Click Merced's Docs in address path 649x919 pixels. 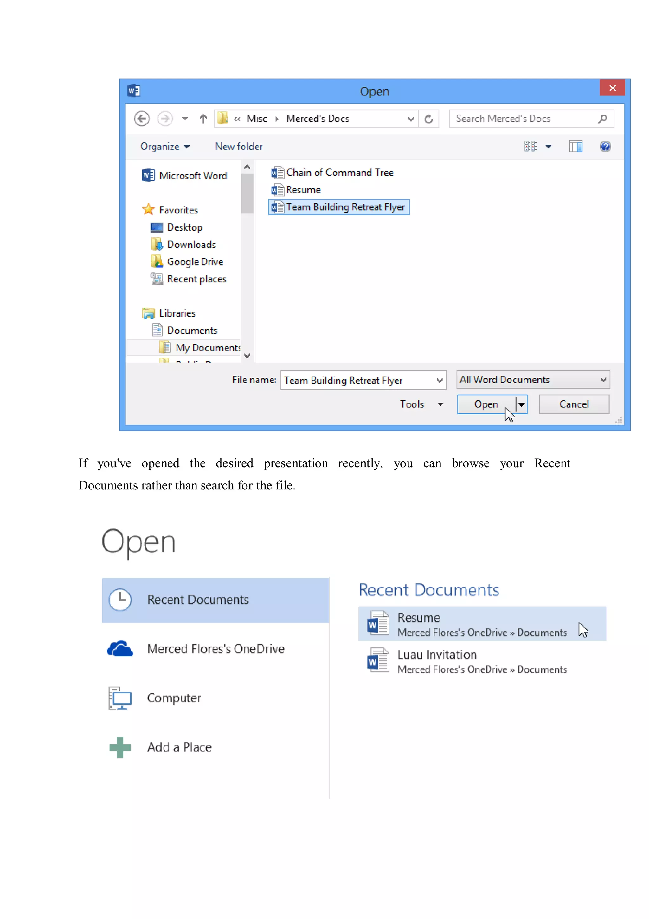pyautogui.click(x=318, y=119)
